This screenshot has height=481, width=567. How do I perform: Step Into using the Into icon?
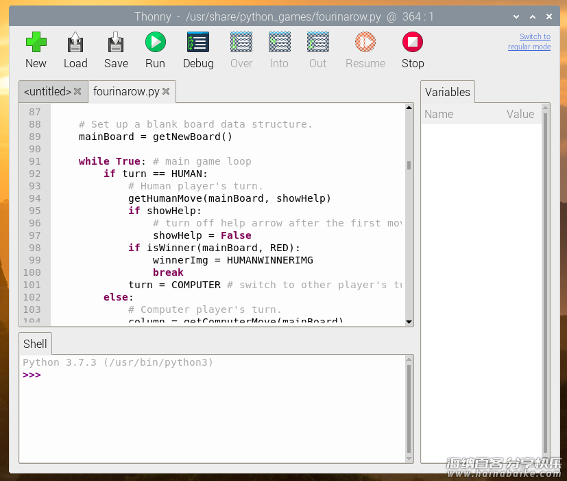(280, 42)
